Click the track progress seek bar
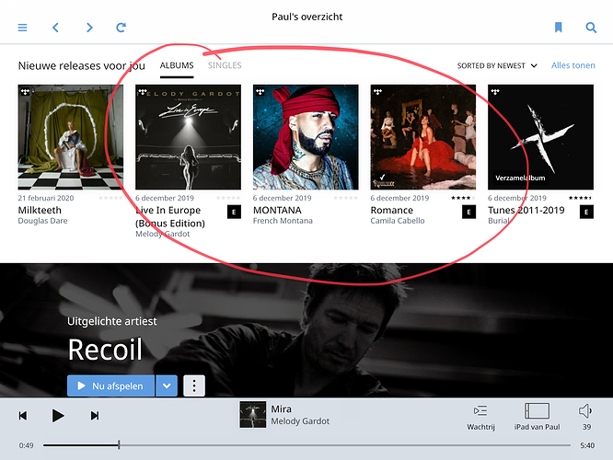 (306, 445)
